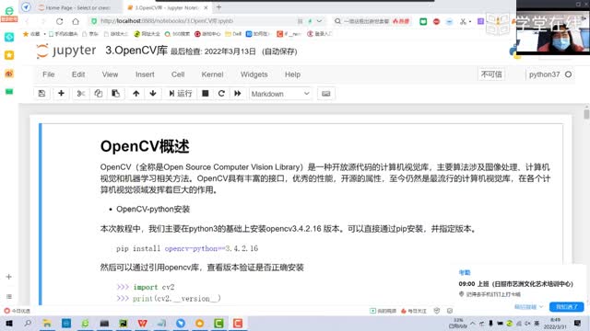Close the 3.OpenCV库 Jupyter browser tab

tap(206, 7)
